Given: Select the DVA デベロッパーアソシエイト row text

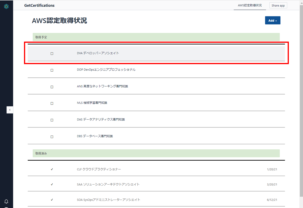Looking at the screenshot, I should click(x=98, y=53).
